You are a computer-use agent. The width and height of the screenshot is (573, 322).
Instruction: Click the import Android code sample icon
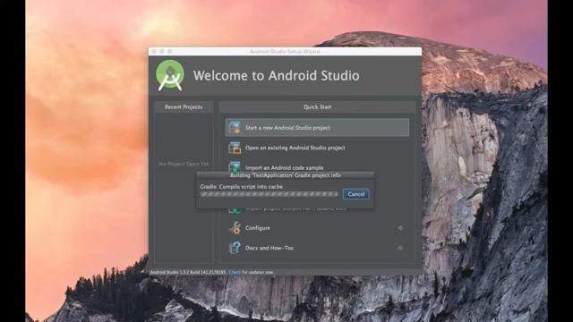pos(235,167)
